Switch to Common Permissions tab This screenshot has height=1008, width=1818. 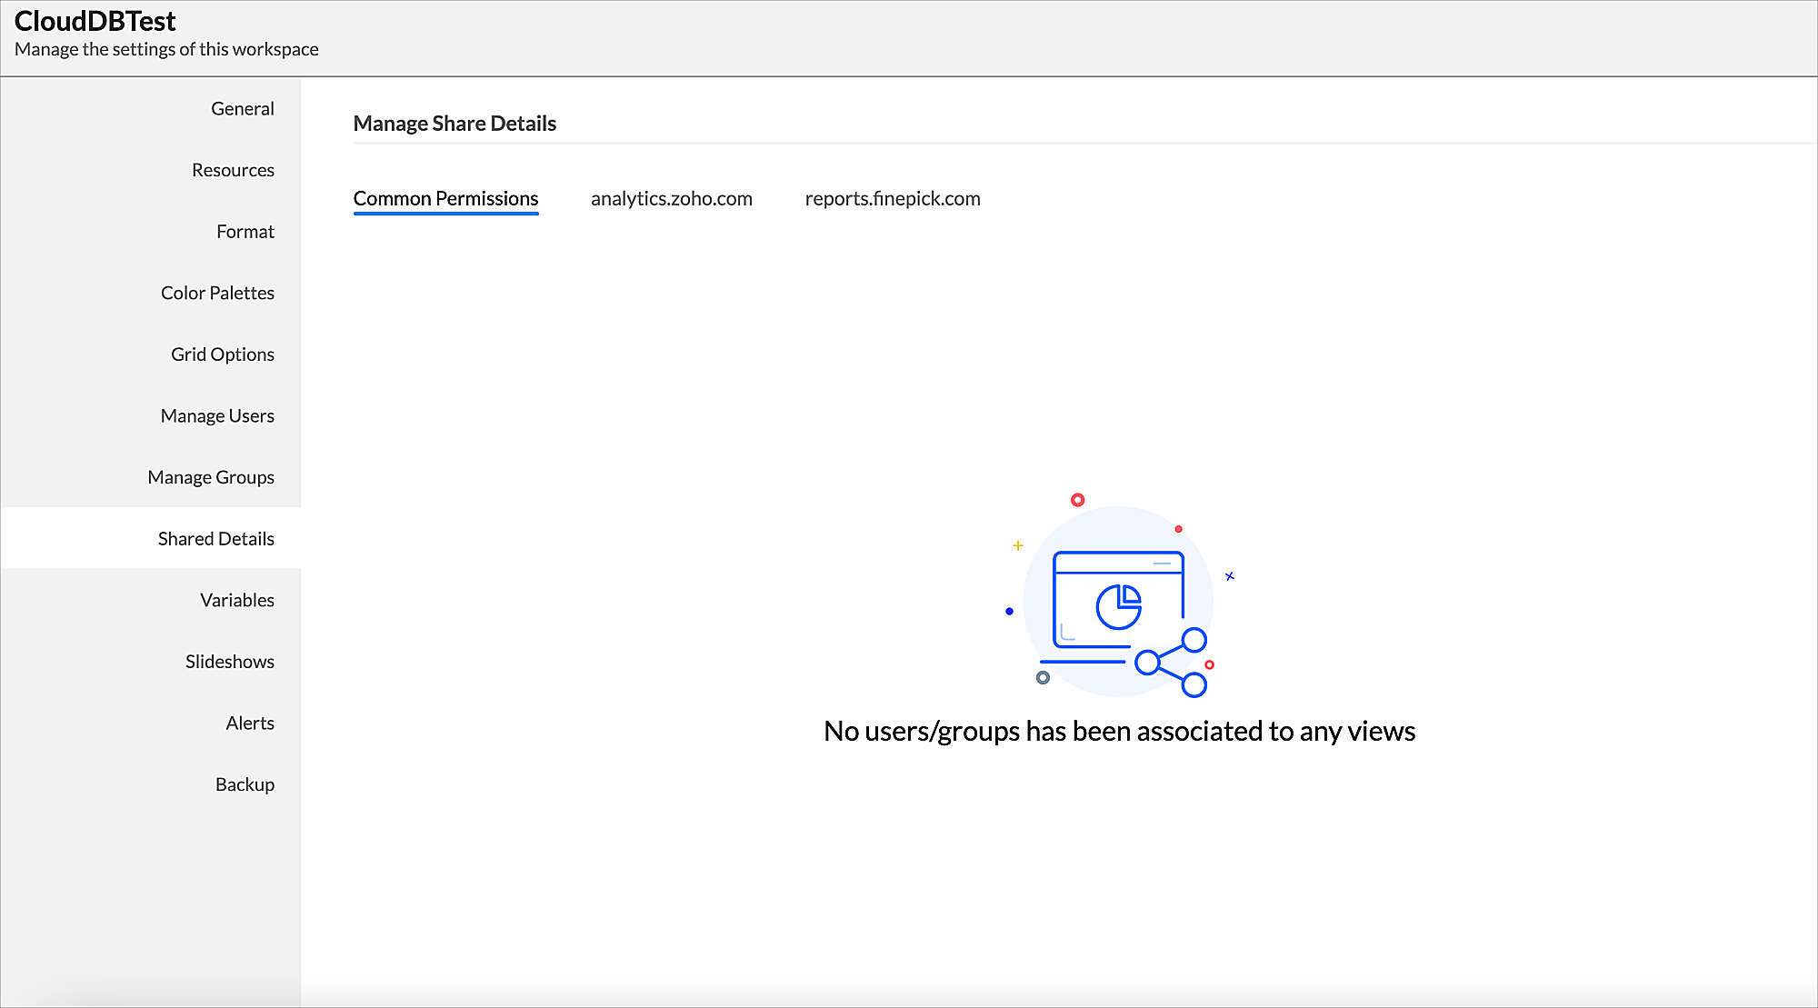445,198
